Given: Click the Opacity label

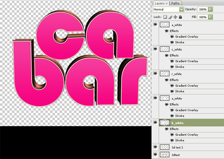Looking at the screenshot, I should (191, 9).
